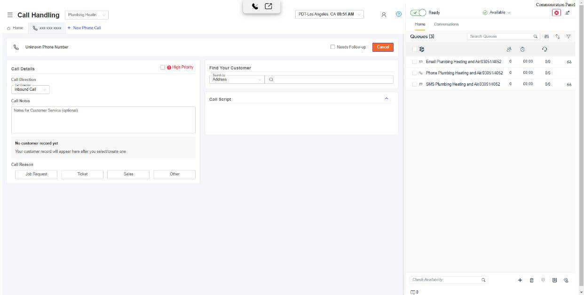Select the Phone Plumbing queue checkbox

click(x=414, y=73)
